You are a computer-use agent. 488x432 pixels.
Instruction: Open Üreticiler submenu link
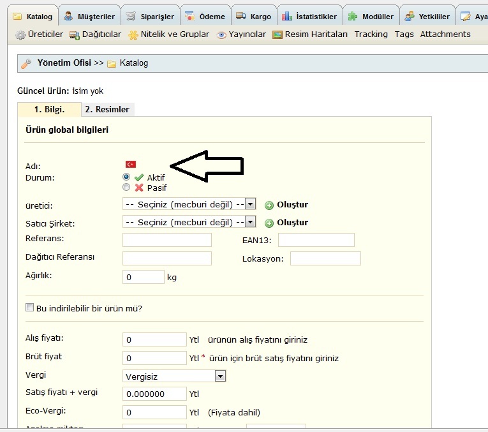coord(45,34)
